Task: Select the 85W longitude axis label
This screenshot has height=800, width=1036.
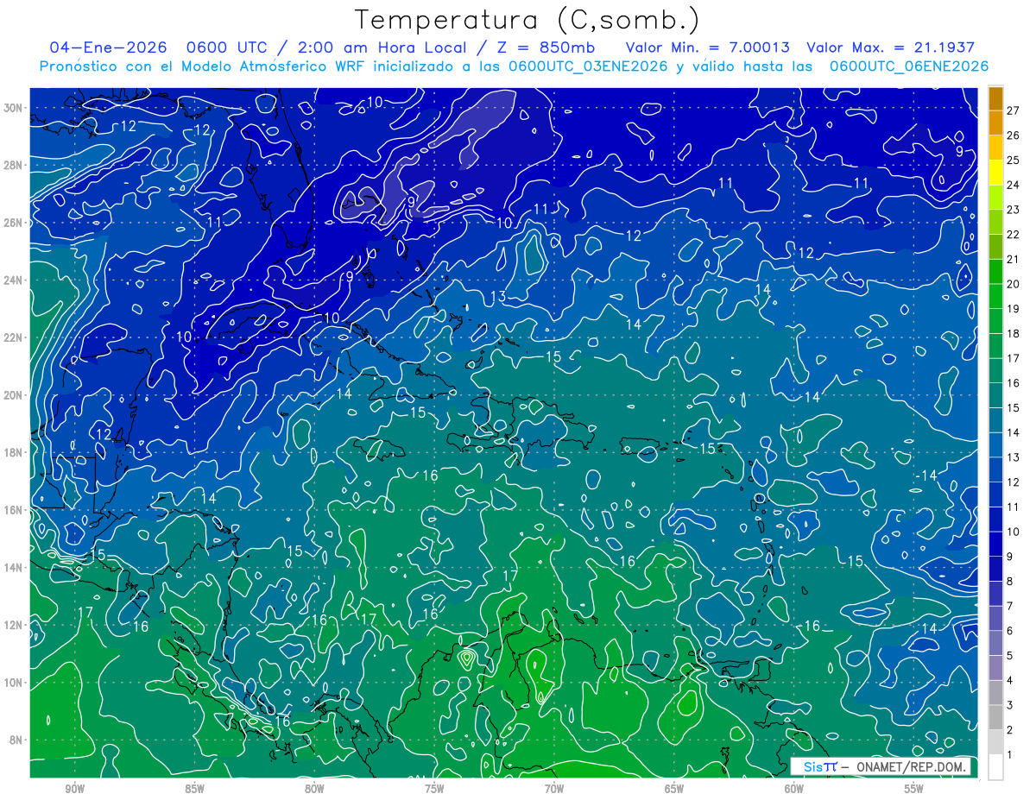Action: coord(194,789)
